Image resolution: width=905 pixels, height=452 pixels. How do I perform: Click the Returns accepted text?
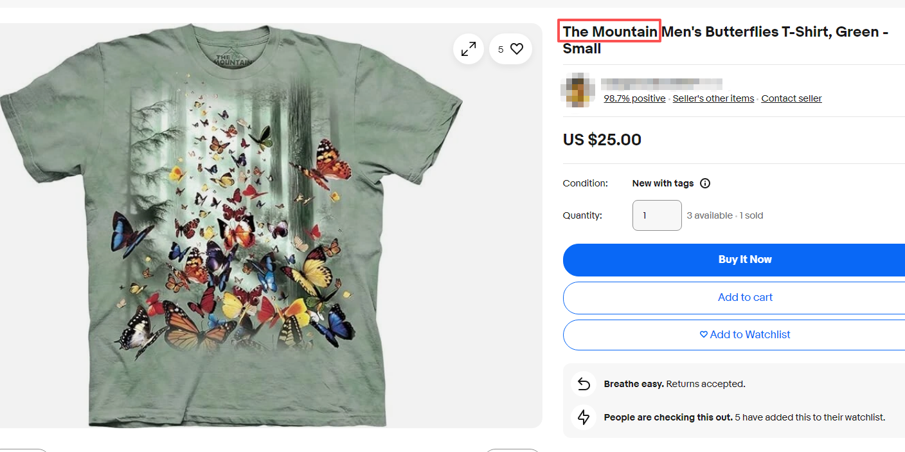[705, 384]
